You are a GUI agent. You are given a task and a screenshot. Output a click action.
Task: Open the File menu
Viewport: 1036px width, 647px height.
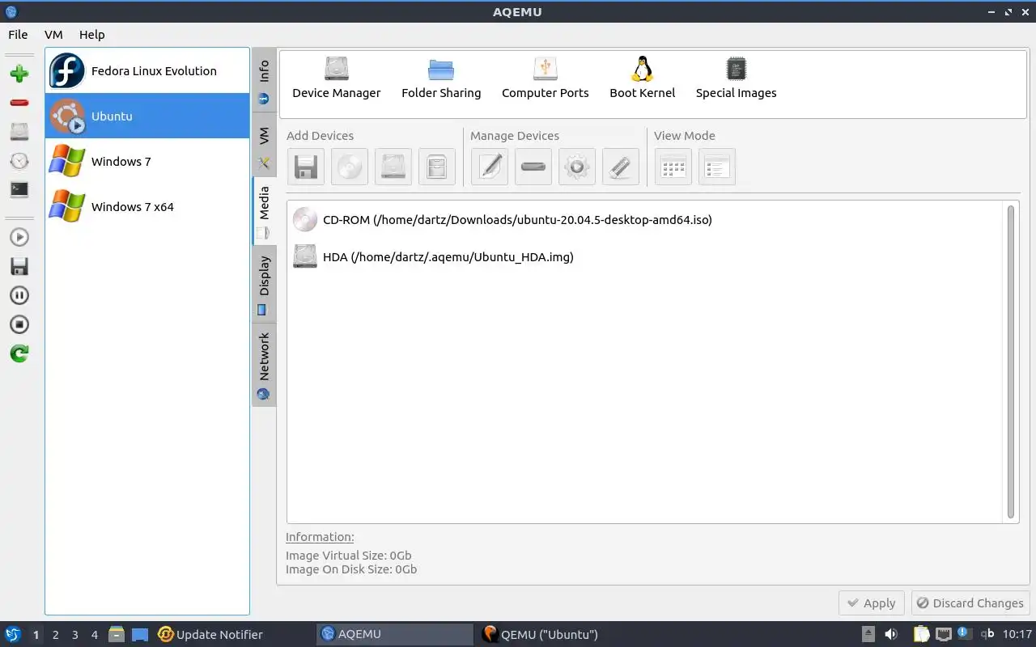point(18,35)
